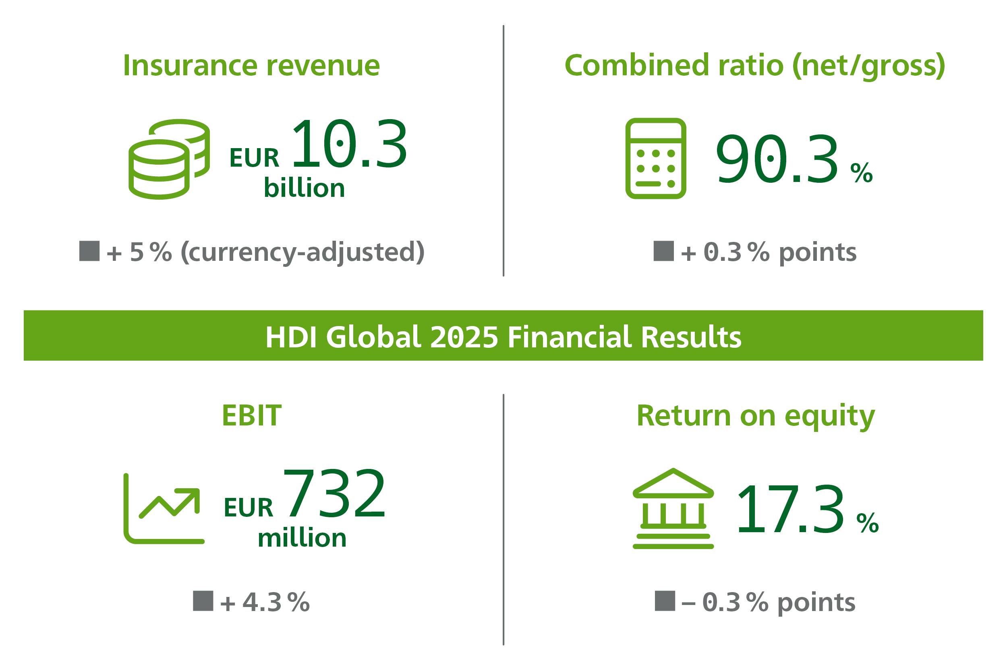The height and width of the screenshot is (671, 1007).
Task: Click the lower vertical divider line
Action: [503, 519]
